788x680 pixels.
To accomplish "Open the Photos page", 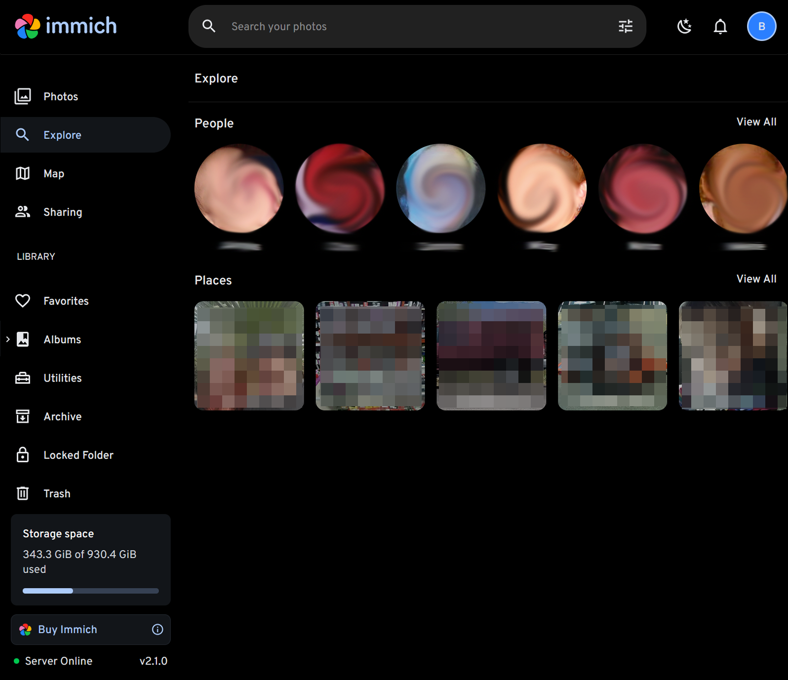I will (x=85, y=96).
